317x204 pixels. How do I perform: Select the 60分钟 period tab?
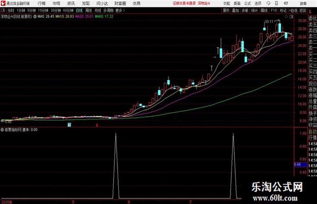tap(68, 10)
